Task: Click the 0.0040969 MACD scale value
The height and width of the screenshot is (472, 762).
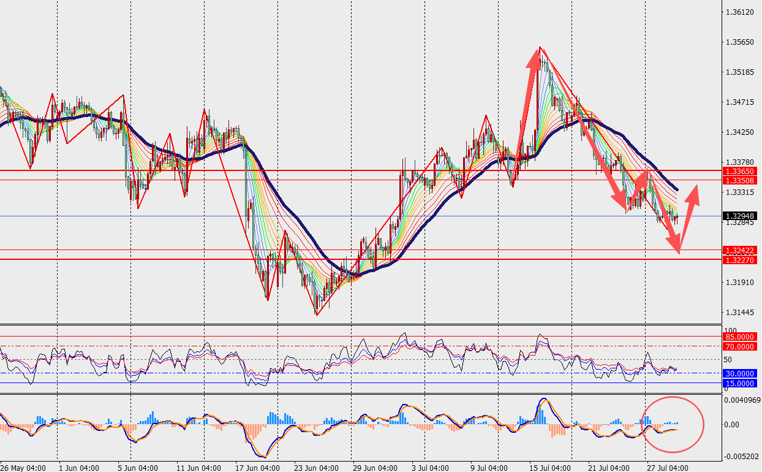Action: [x=742, y=400]
